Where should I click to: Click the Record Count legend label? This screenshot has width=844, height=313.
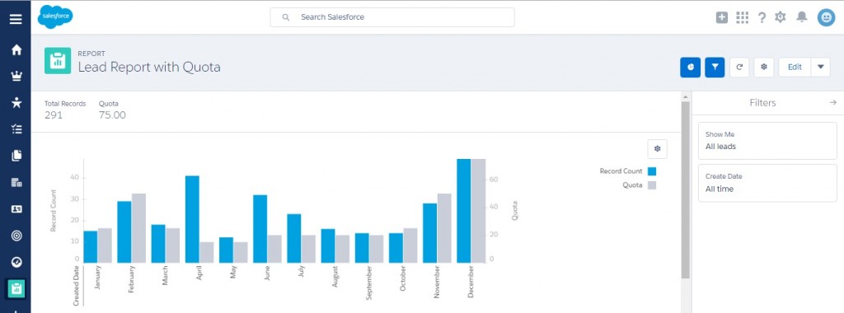[621, 171]
